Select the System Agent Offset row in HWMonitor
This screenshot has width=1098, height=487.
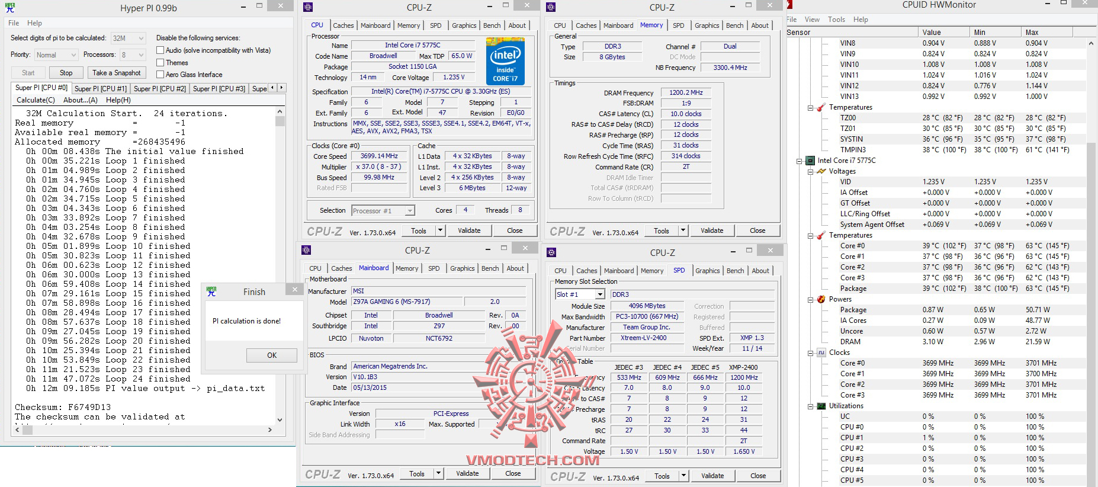[x=936, y=225]
